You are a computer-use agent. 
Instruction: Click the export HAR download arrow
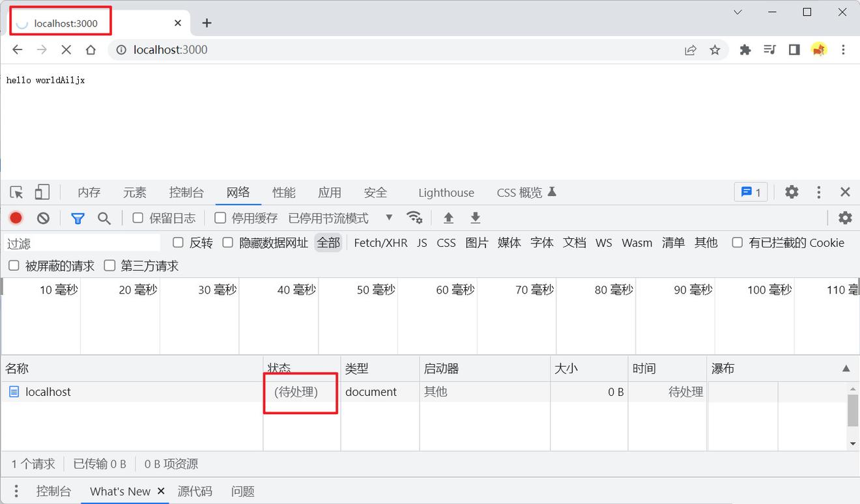click(x=476, y=217)
